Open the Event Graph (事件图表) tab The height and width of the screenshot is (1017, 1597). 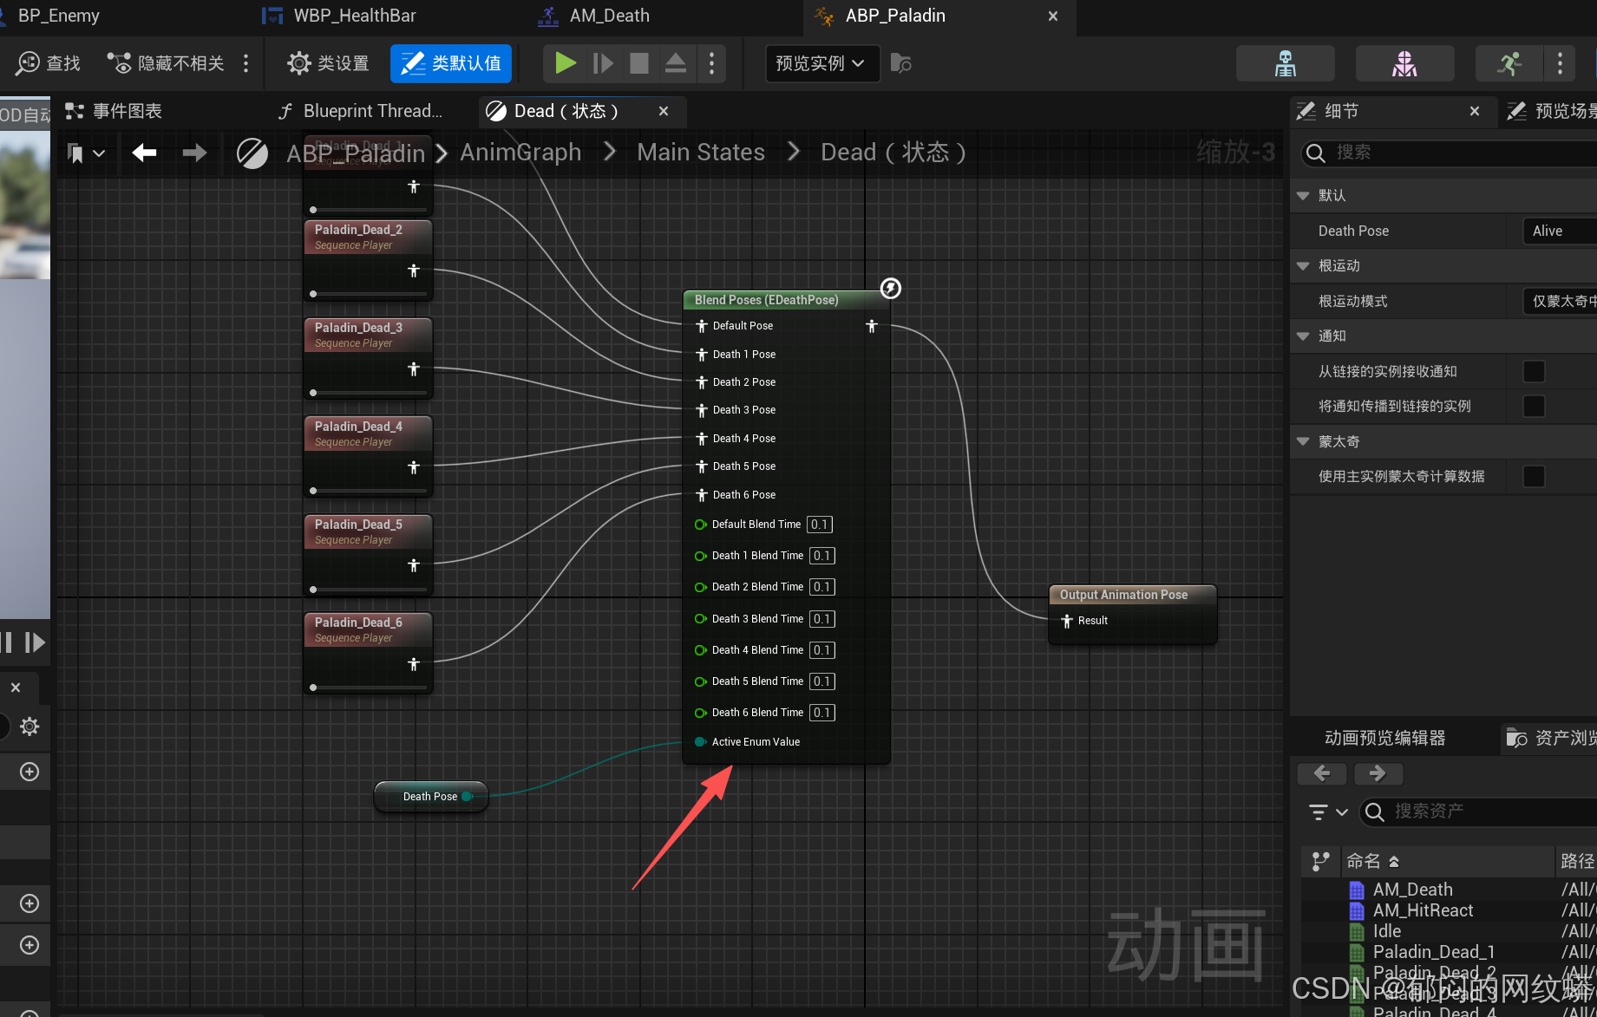tap(115, 111)
